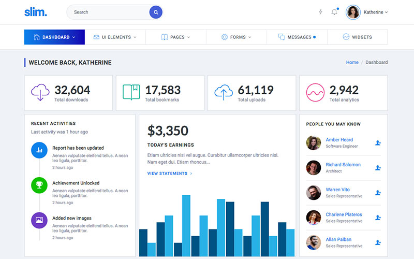The image size is (414, 259).
Task: Click the 61,119 uploads value
Action: coord(256,90)
